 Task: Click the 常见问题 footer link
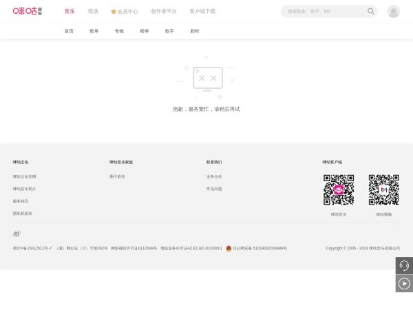(x=214, y=189)
